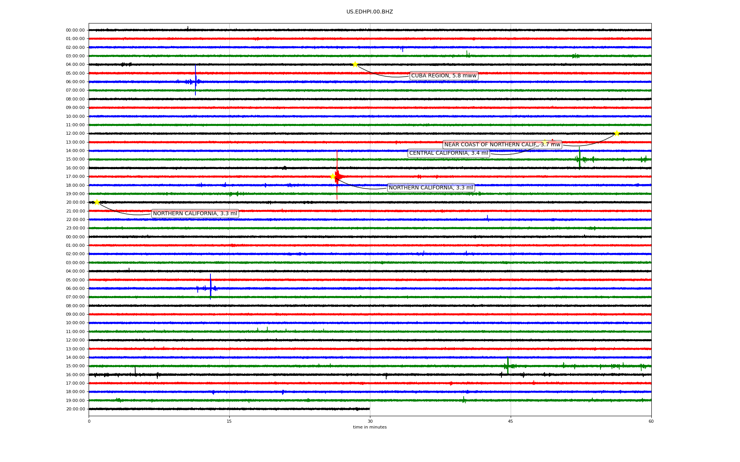Viewport: 740px width, 462px height.
Task: Click the 30 tick label on x-axis
Action: [370, 421]
